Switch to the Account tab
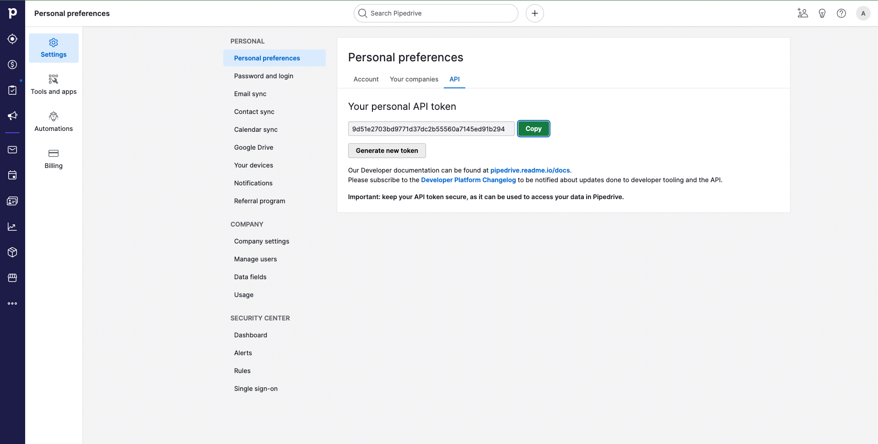 [x=366, y=79]
